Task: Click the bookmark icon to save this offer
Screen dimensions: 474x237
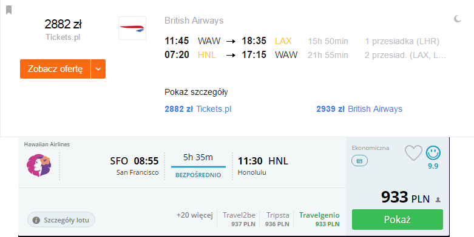Action: coord(8,10)
